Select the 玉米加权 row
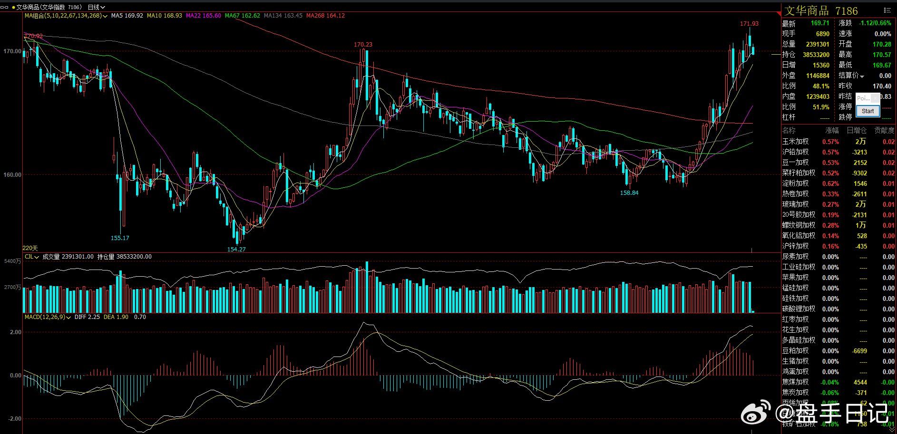This screenshot has width=897, height=434. 839,142
